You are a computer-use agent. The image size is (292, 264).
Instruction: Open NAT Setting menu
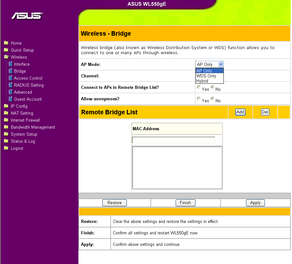pyautogui.click(x=22, y=113)
